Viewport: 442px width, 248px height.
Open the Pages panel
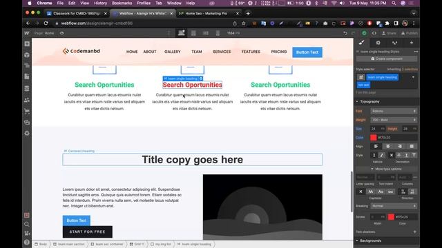(x=27, y=76)
